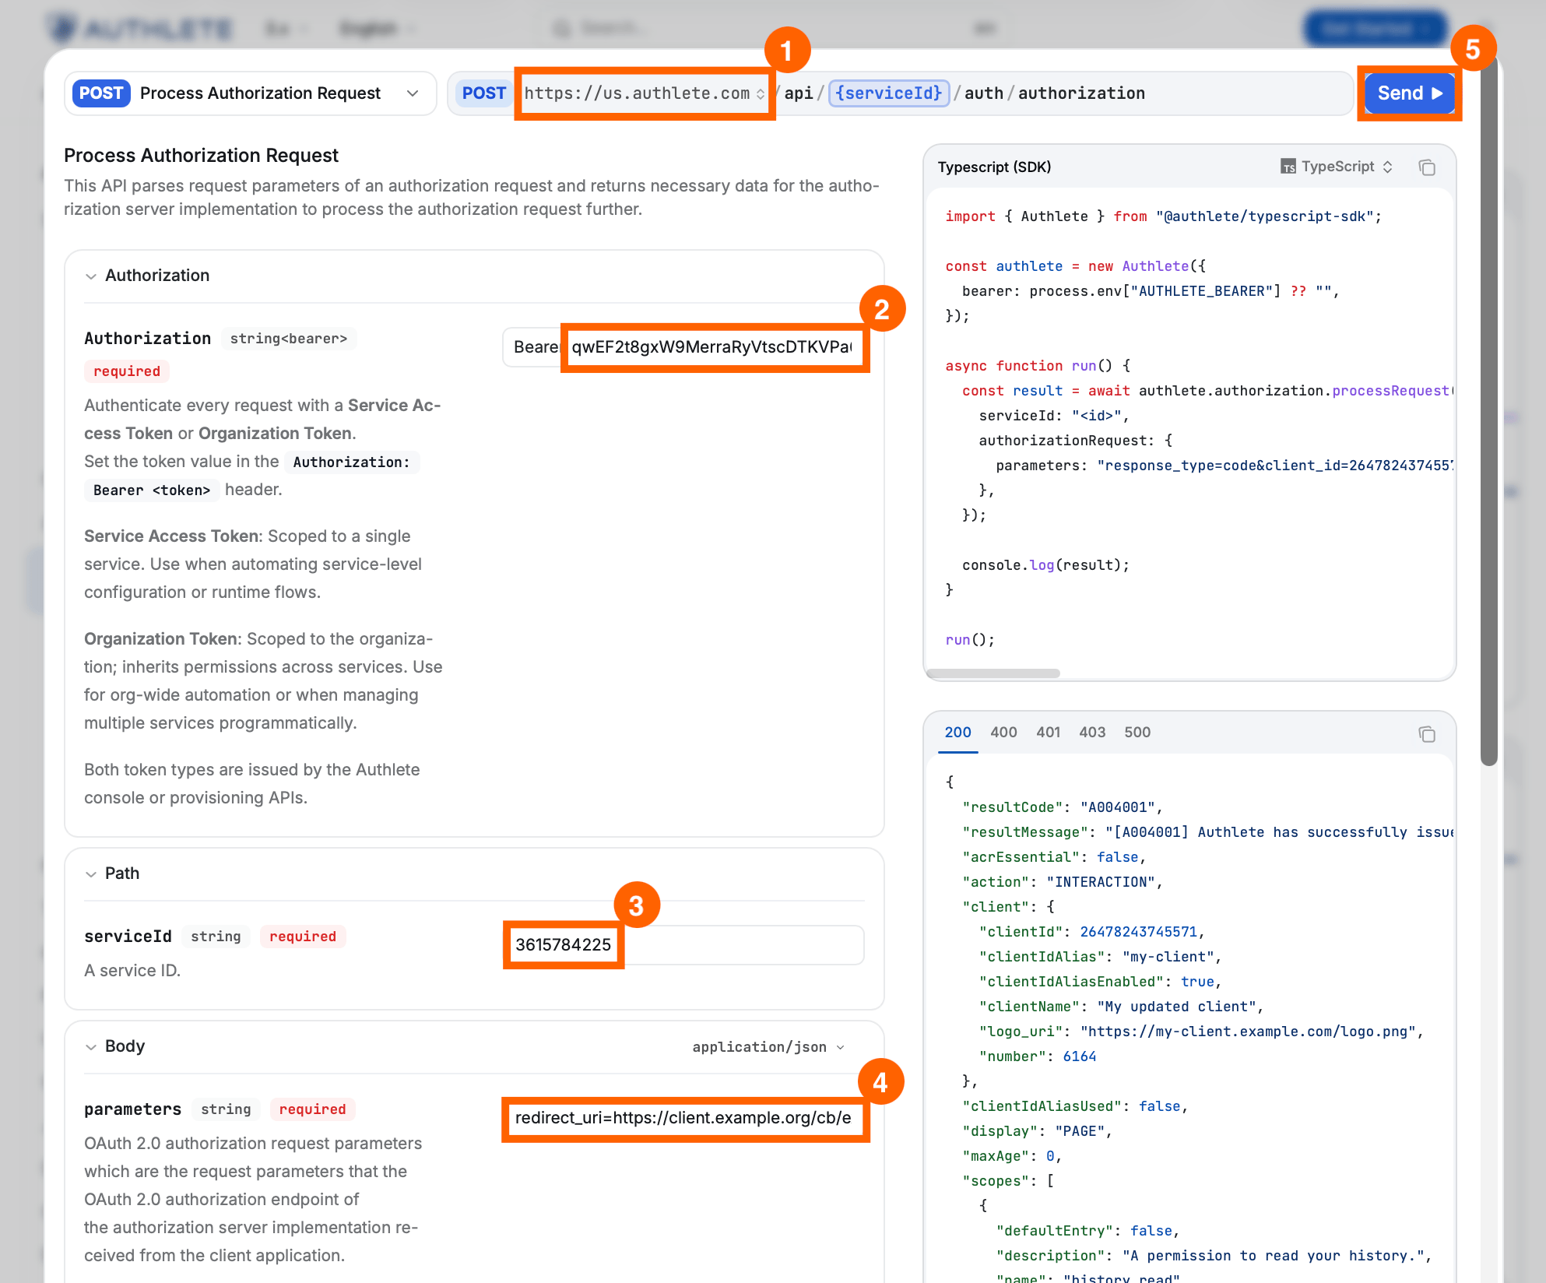This screenshot has height=1283, width=1546.
Task: Click the "resultCode" line in response JSON
Action: (1062, 807)
